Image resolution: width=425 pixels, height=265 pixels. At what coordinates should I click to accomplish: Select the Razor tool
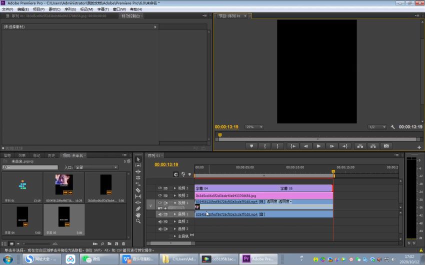(x=138, y=190)
